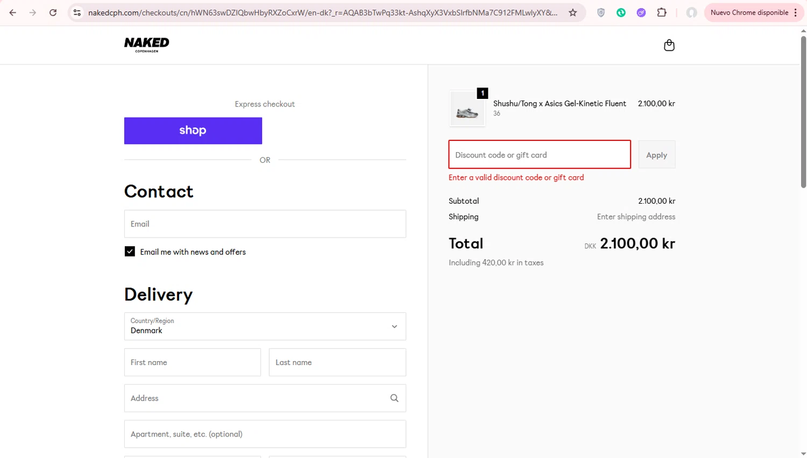807x458 pixels.
Task: Go back to the previous page
Action: [x=12, y=12]
